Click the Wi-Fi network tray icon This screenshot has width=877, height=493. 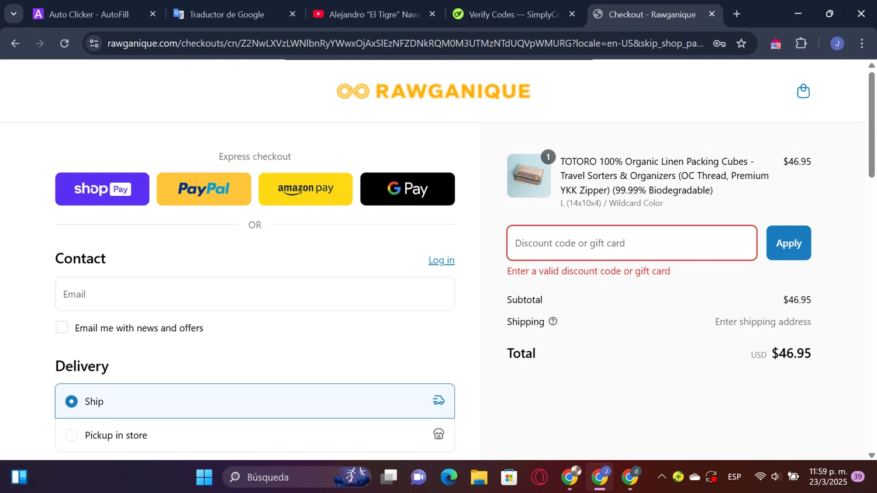click(x=760, y=477)
